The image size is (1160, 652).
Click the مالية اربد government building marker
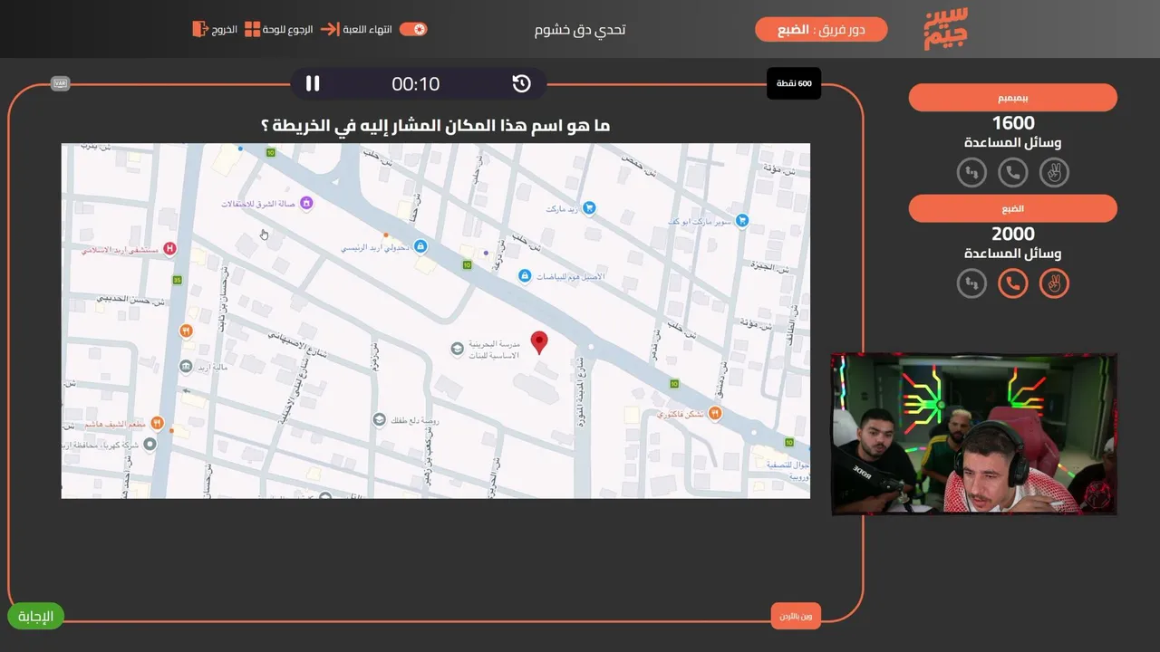[x=186, y=367]
